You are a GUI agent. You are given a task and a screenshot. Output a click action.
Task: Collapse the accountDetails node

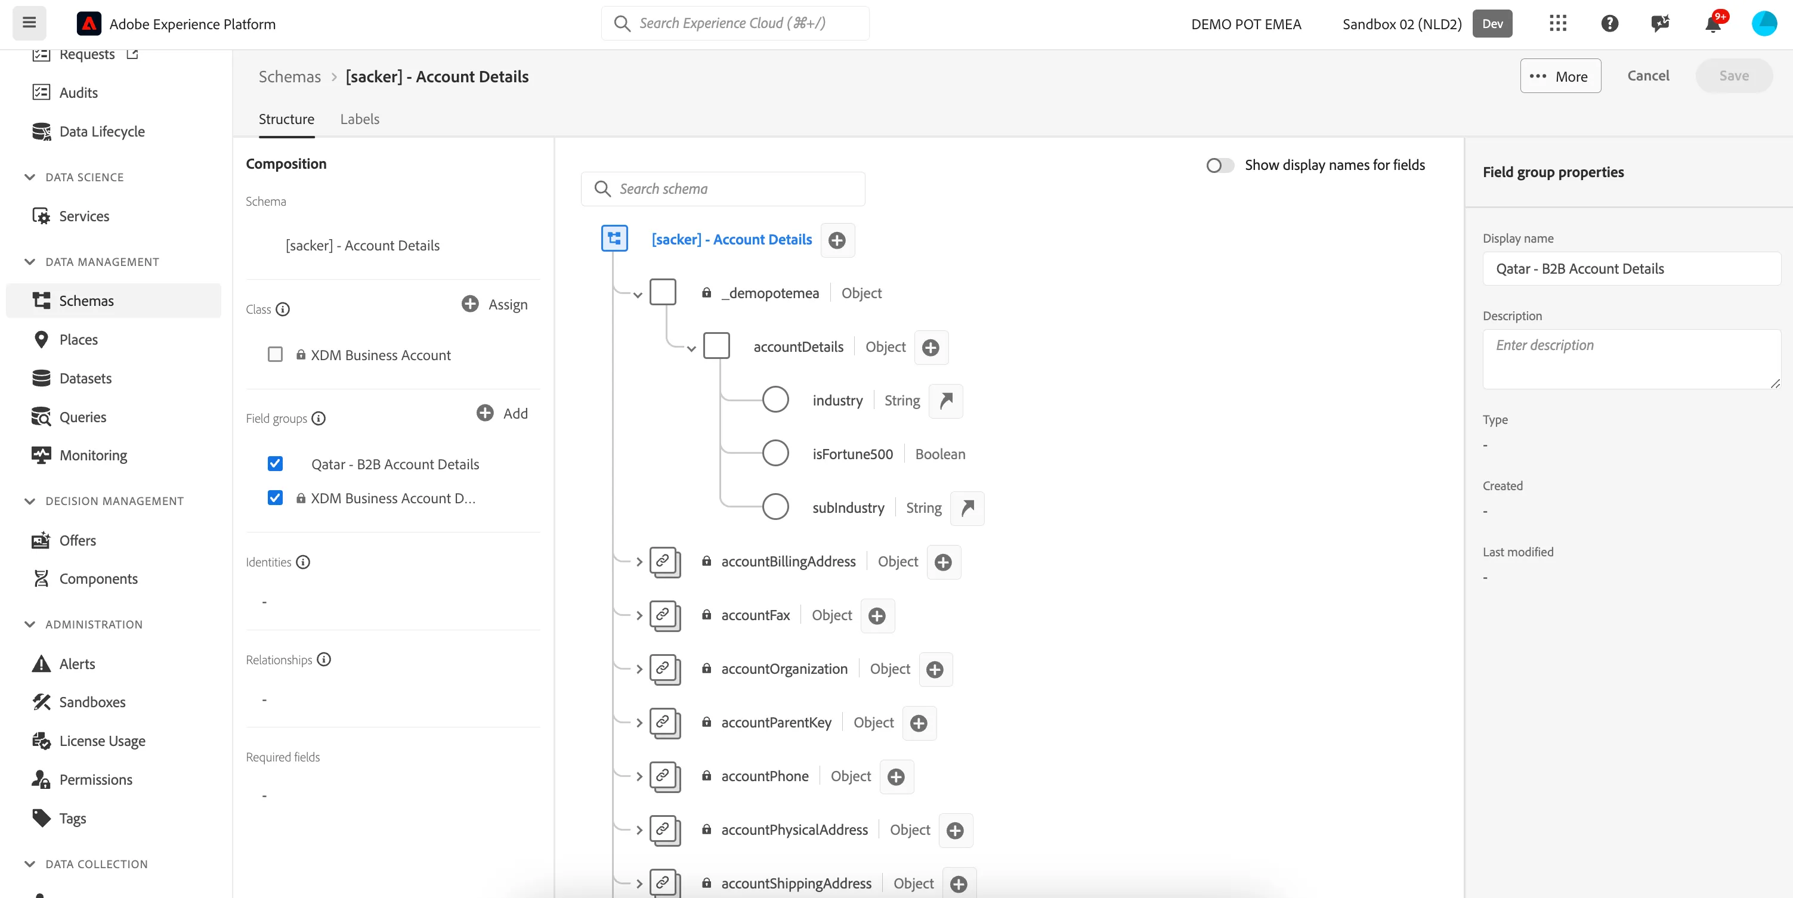(x=691, y=348)
